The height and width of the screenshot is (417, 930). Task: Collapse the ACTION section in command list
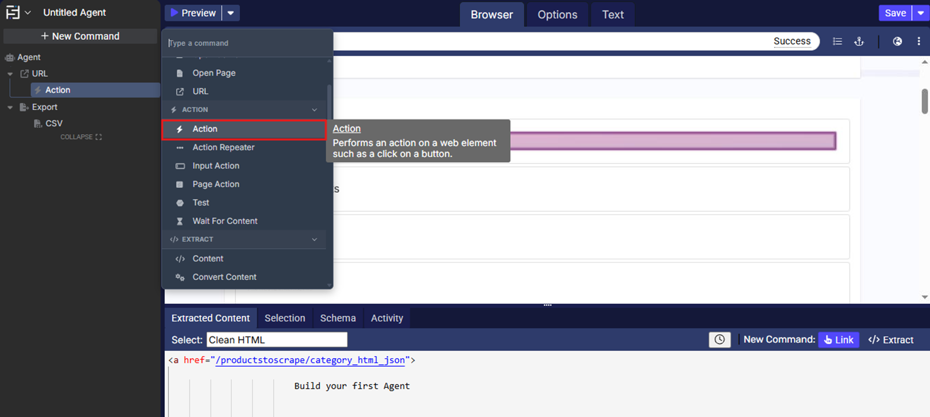point(314,110)
